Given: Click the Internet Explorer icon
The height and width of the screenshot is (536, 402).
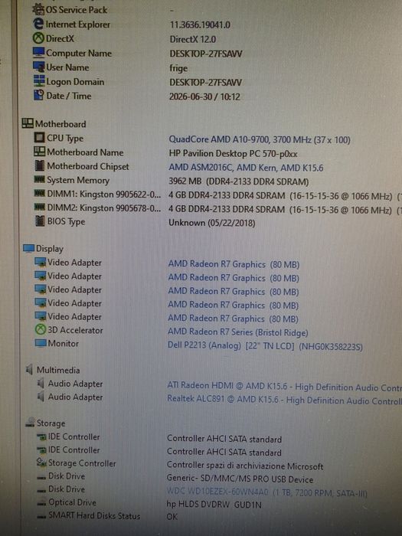Looking at the screenshot, I should point(38,24).
